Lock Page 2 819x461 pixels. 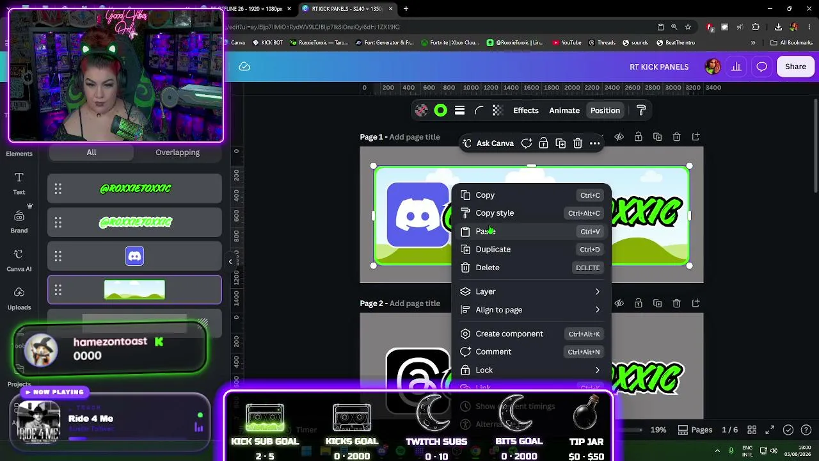pyautogui.click(x=638, y=303)
